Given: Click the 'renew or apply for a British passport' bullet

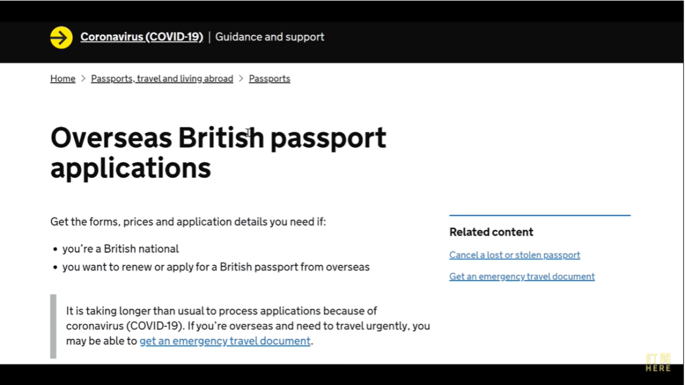Looking at the screenshot, I should click(216, 267).
